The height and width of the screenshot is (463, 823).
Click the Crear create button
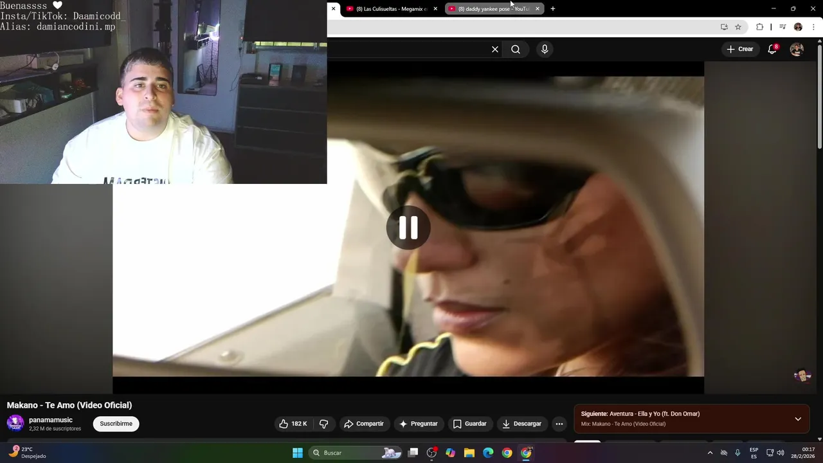click(x=740, y=50)
